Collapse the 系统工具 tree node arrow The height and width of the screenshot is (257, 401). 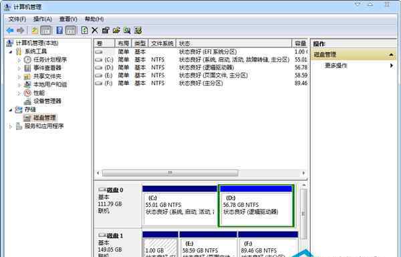(11, 52)
